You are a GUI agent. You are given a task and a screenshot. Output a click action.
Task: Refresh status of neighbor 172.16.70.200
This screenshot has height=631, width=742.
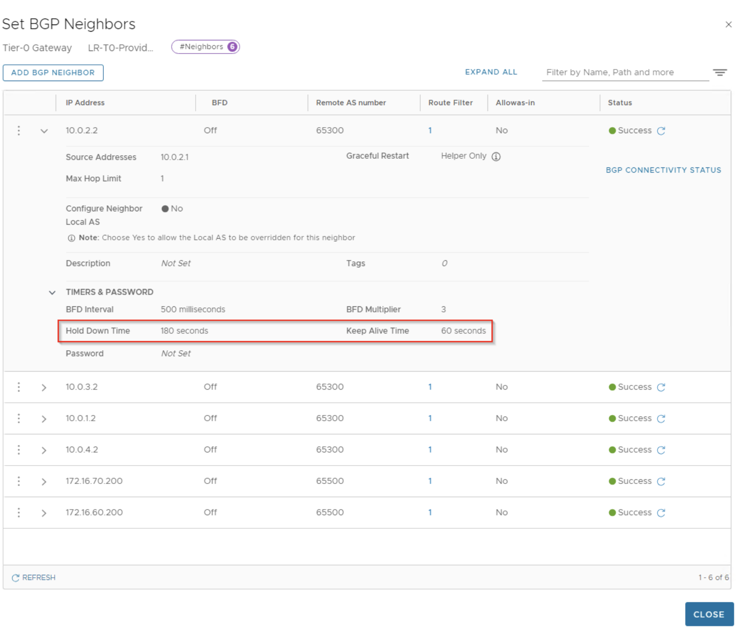coord(661,481)
